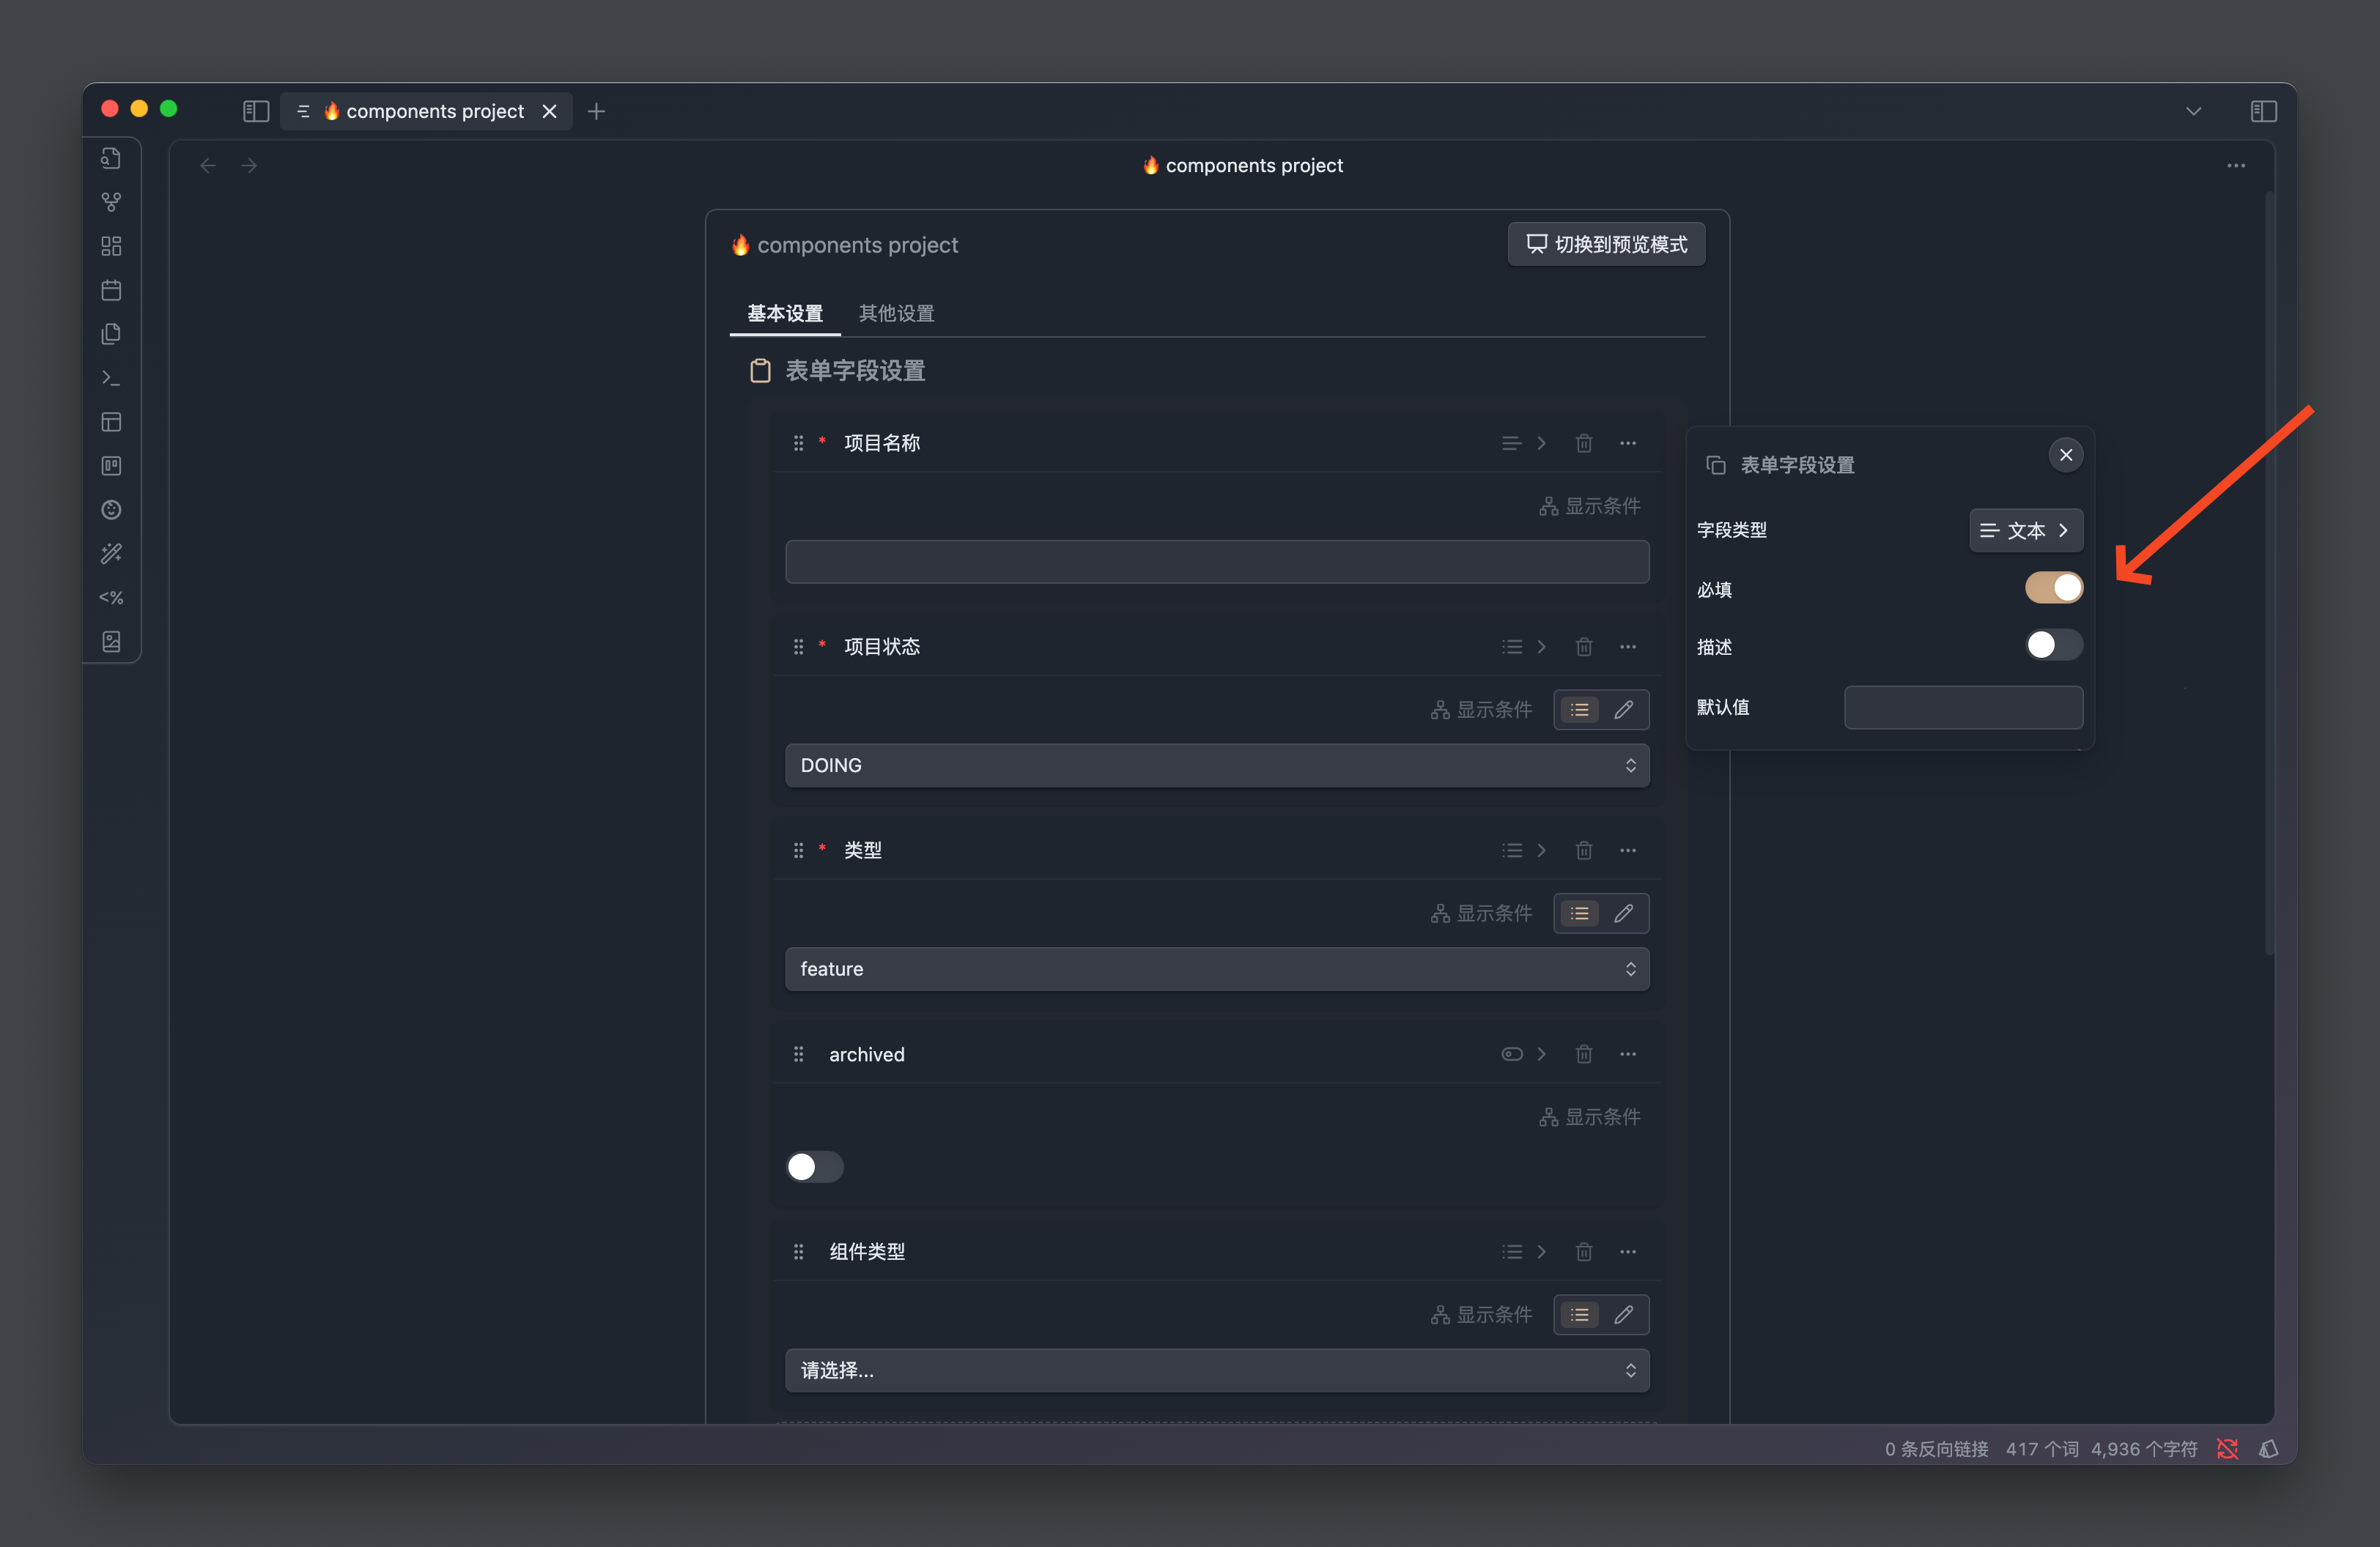Click the graph view icon in ribbon

coord(111,202)
